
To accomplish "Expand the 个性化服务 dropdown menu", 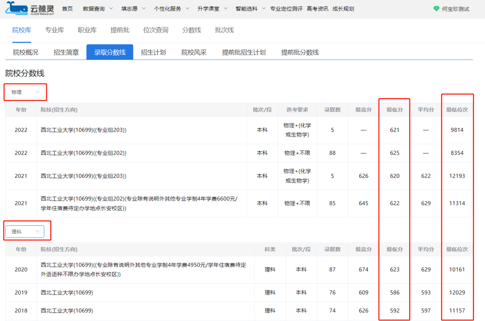I will 172,9.
